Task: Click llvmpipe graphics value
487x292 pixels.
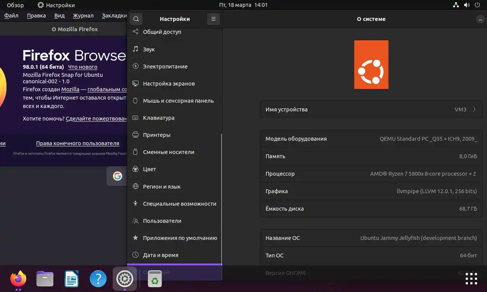Action: pos(437,191)
